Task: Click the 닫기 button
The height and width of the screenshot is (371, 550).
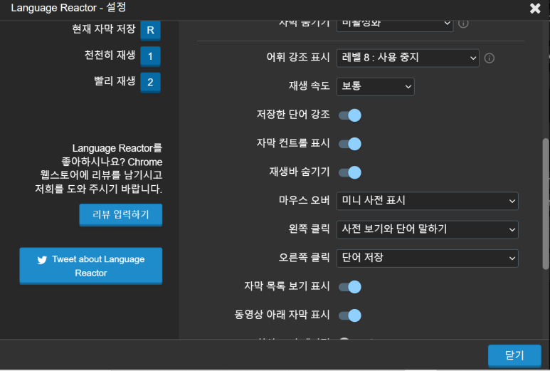Action: (514, 355)
